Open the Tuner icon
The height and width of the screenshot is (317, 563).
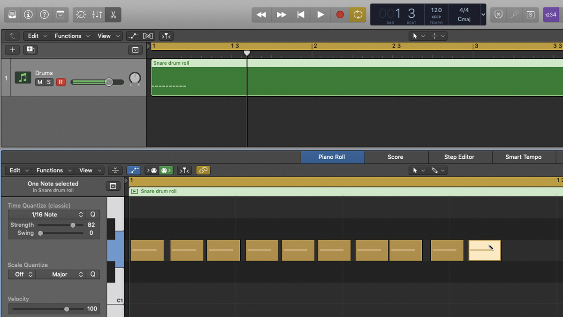point(515,15)
